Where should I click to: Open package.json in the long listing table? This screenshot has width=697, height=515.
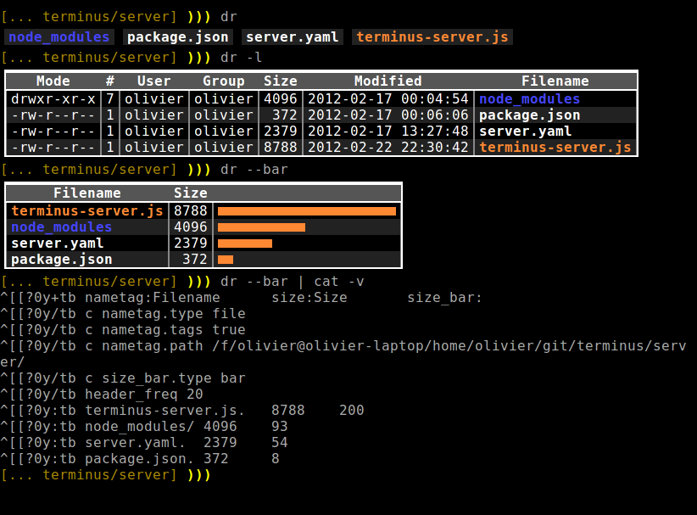click(x=529, y=115)
